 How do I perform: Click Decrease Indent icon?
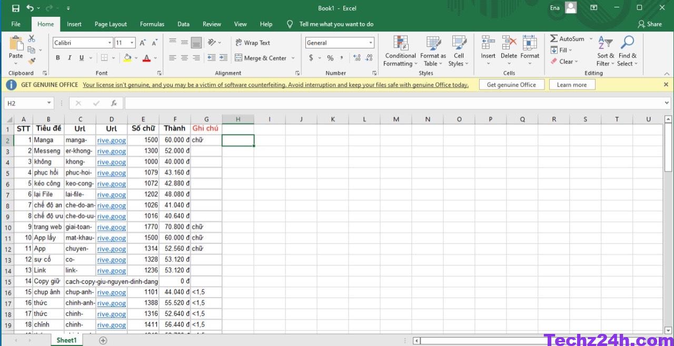212,58
